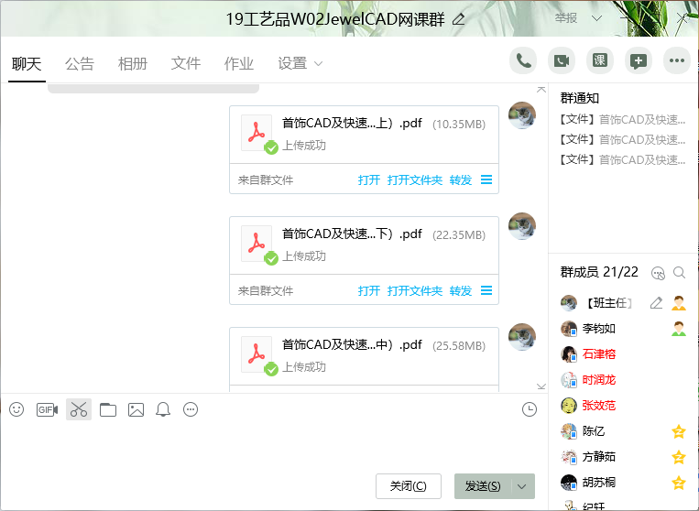Open first 【文件】 item in 群通知
Viewport: 699px width, 511px height.
622,119
